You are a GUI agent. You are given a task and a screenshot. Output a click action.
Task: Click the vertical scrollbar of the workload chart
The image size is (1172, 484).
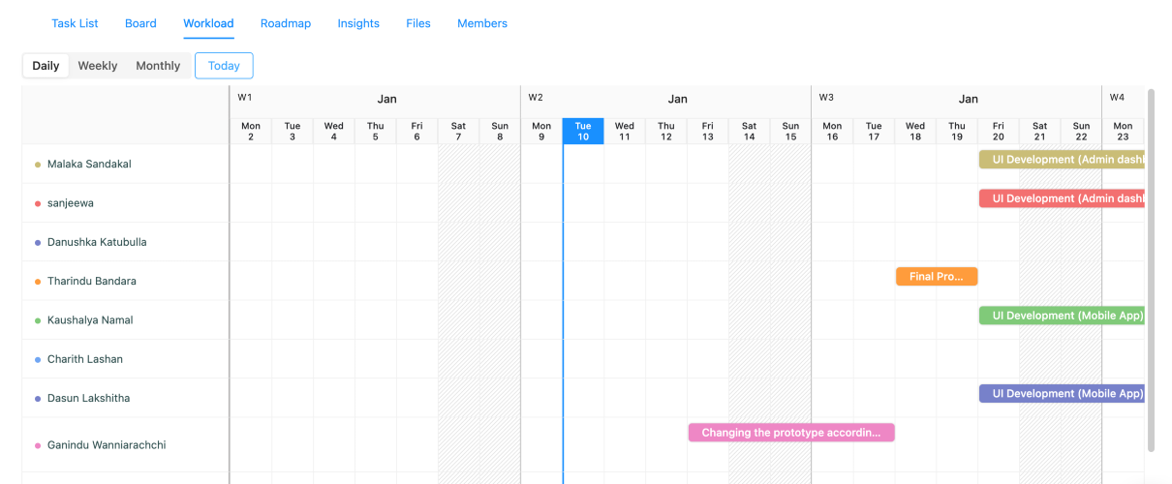(x=1151, y=270)
